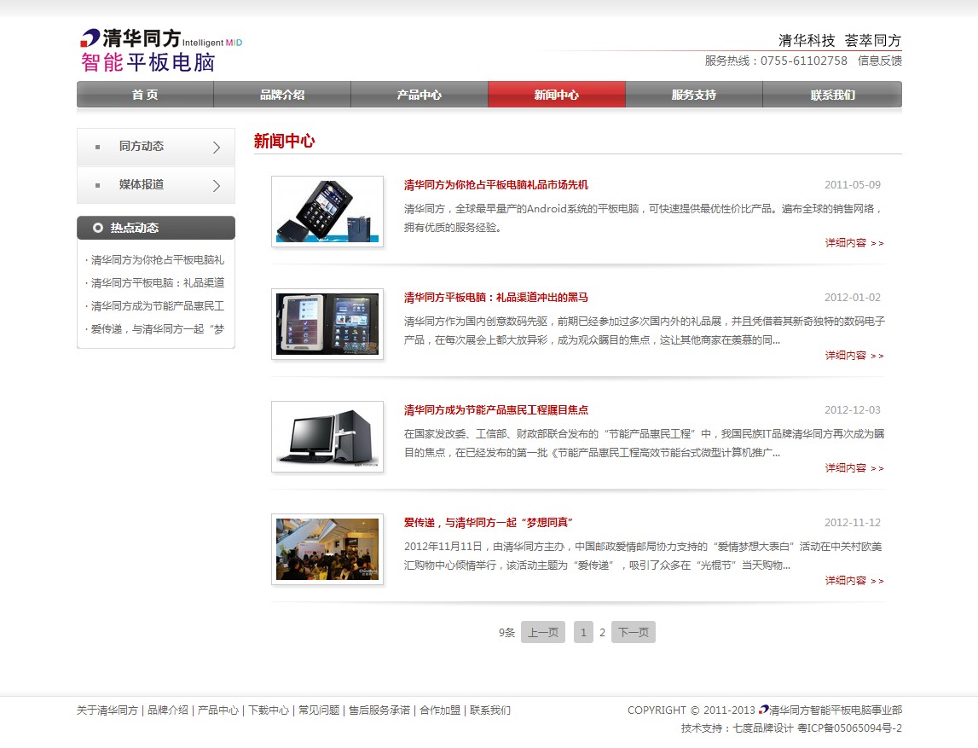The height and width of the screenshot is (748, 978).
Task: Click the 上一页 pagination button
Action: pyautogui.click(x=542, y=632)
